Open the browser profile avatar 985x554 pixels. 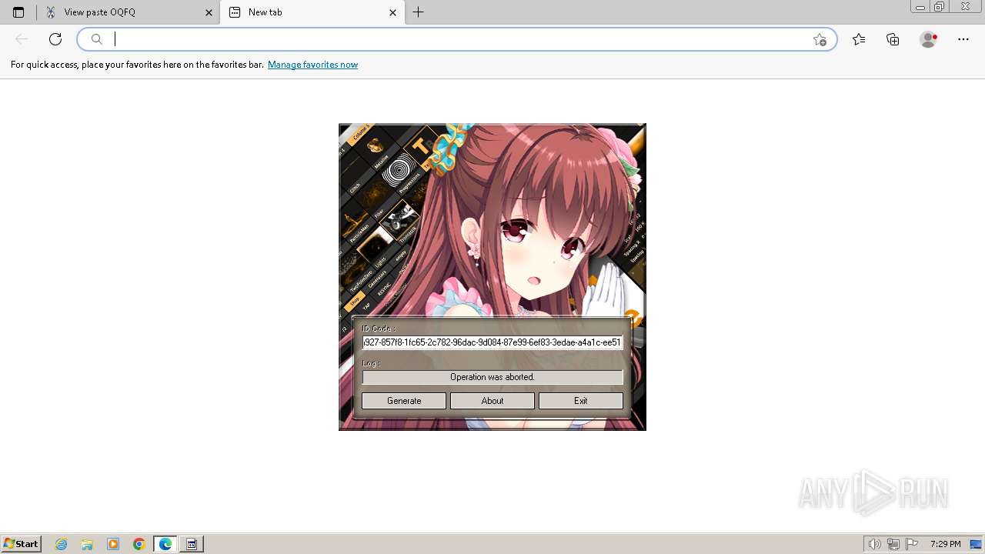pos(929,39)
